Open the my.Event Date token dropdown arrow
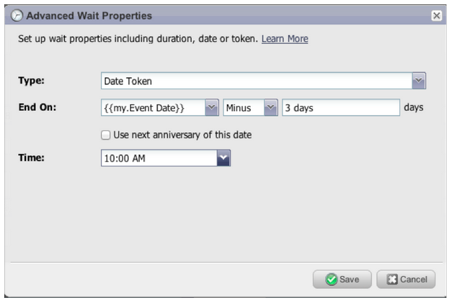Screen dimensions: 451x300 211,107
